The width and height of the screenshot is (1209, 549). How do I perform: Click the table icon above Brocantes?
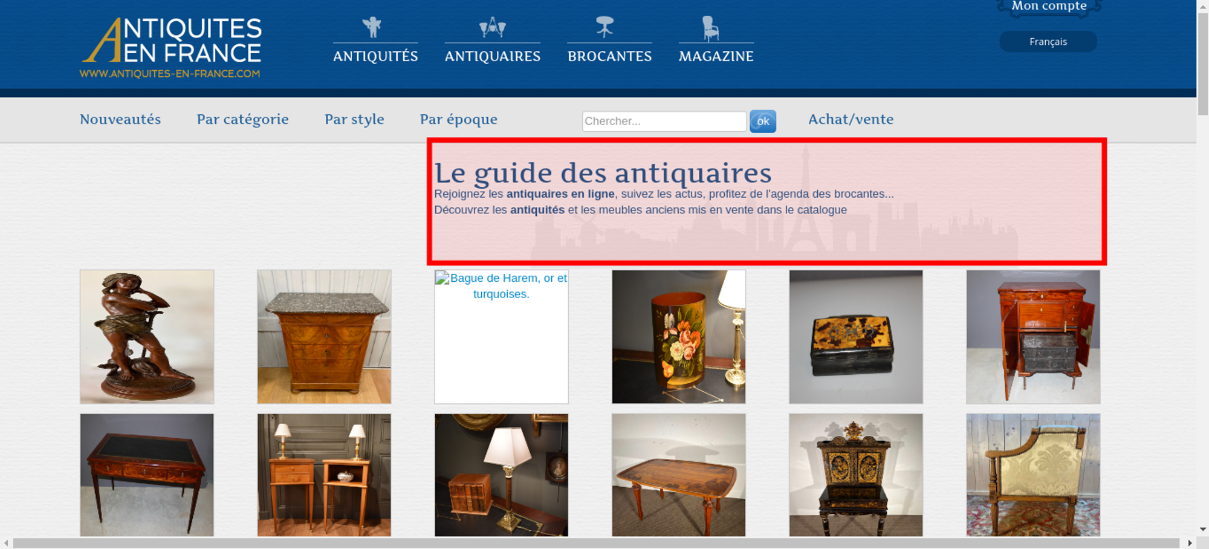click(604, 27)
